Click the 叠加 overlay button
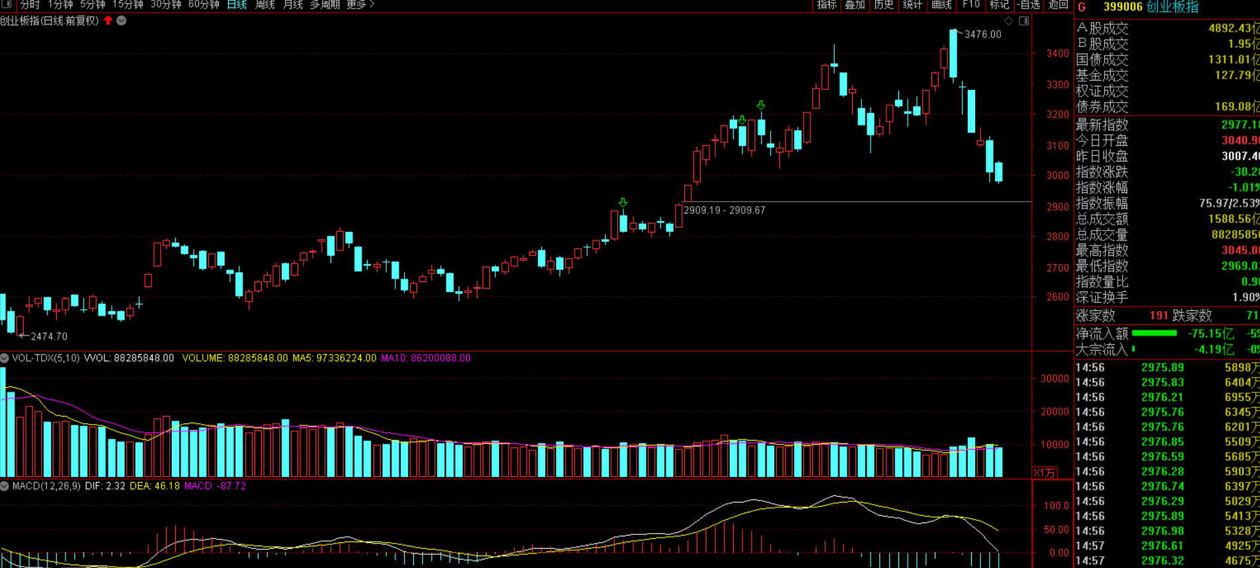Viewport: 1260px width, 568px height. (x=855, y=5)
